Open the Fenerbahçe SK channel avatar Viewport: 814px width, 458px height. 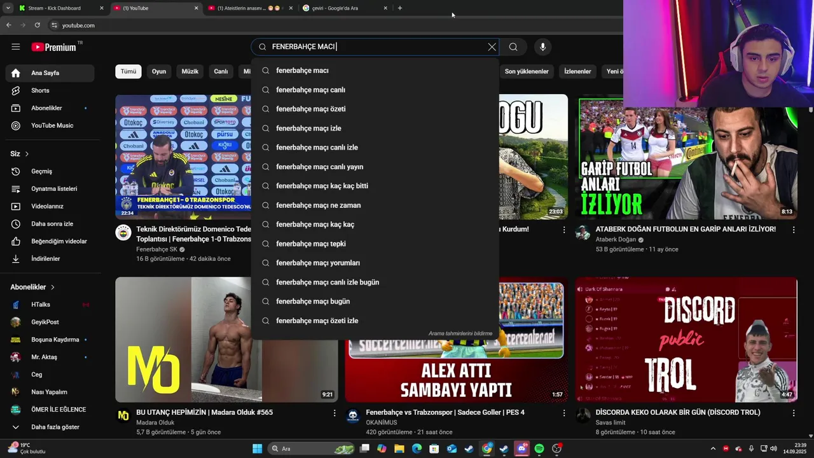(x=123, y=232)
